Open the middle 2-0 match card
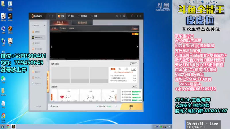Viewport: 230px width, 129px height. pos(90,96)
